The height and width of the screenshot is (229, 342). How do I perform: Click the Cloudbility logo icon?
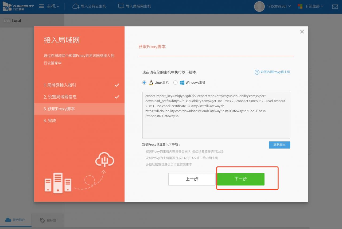(7, 6)
